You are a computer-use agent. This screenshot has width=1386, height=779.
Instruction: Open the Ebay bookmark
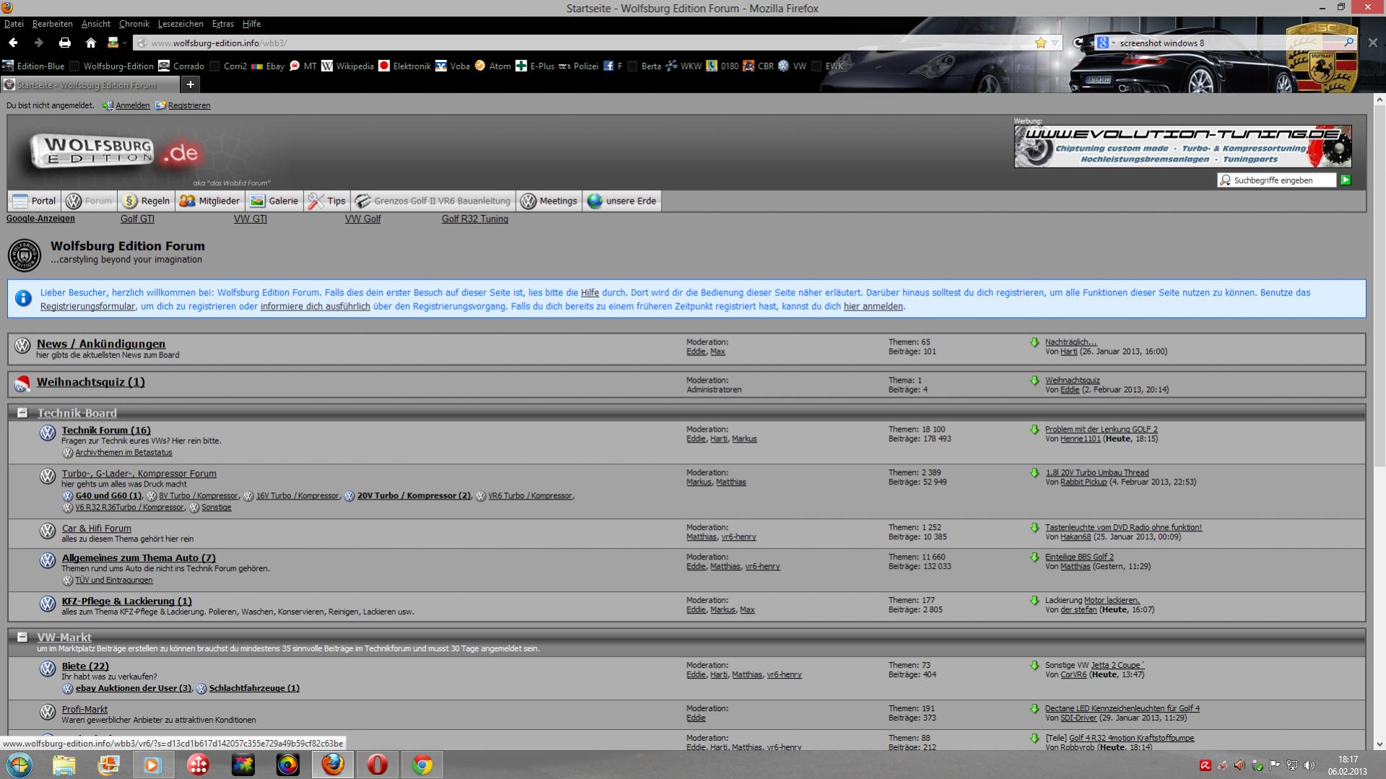click(267, 66)
